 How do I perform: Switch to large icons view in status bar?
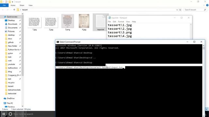click(207, 109)
